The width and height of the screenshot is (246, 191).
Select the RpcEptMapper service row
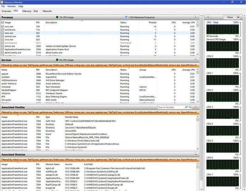[98, 90]
